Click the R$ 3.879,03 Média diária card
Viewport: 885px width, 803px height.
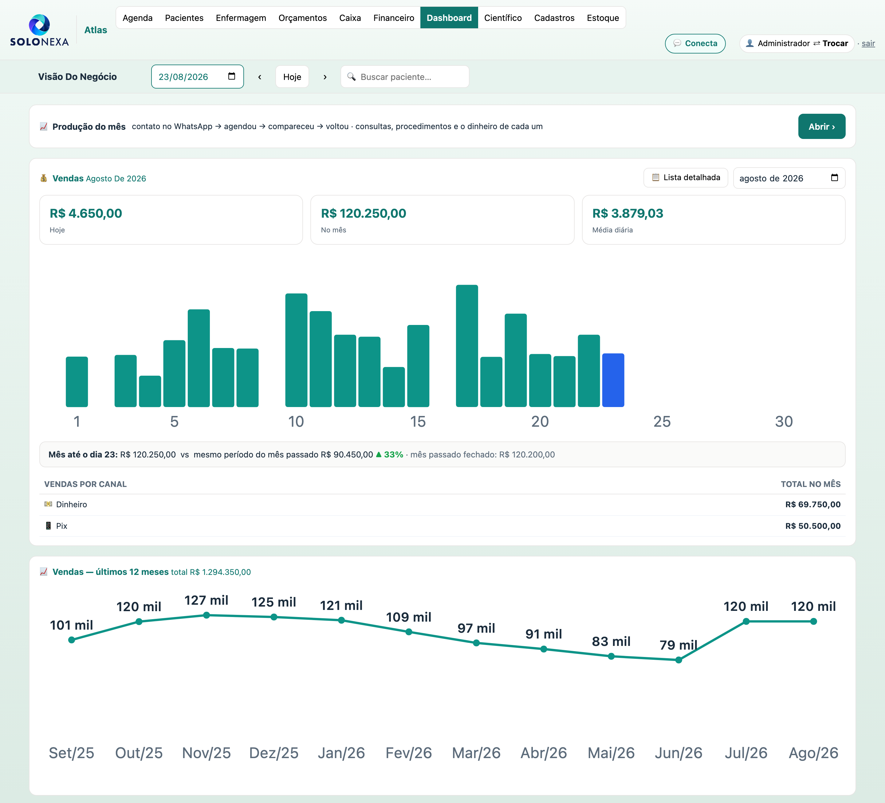click(713, 220)
